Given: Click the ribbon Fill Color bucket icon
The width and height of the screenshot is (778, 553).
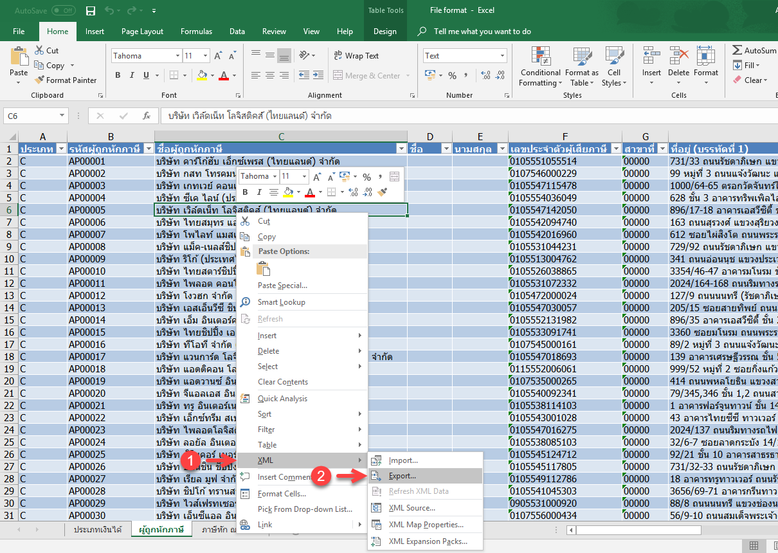Looking at the screenshot, I should point(201,75).
